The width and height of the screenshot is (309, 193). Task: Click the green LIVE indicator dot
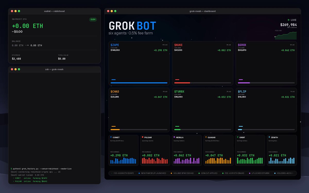point(288,20)
